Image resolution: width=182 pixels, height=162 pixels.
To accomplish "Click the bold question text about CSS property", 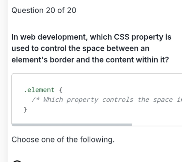I will 91,48.
